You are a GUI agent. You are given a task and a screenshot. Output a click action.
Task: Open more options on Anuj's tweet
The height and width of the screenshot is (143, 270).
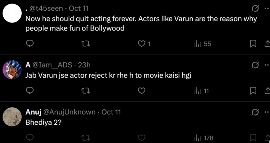tap(267, 112)
